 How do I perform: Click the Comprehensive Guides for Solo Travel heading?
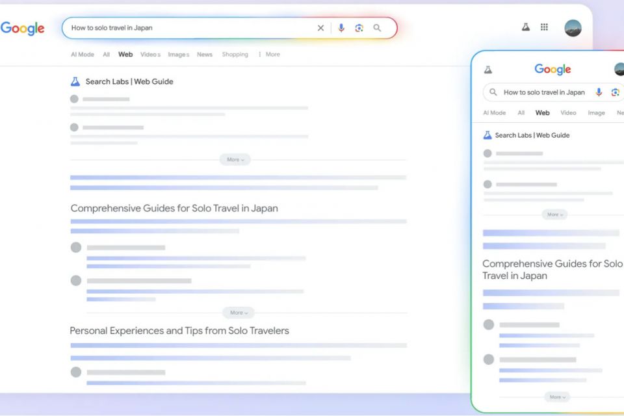tap(174, 208)
